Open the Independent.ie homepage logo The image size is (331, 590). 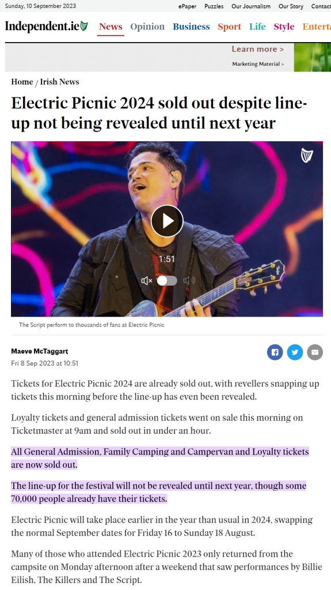pos(46,27)
